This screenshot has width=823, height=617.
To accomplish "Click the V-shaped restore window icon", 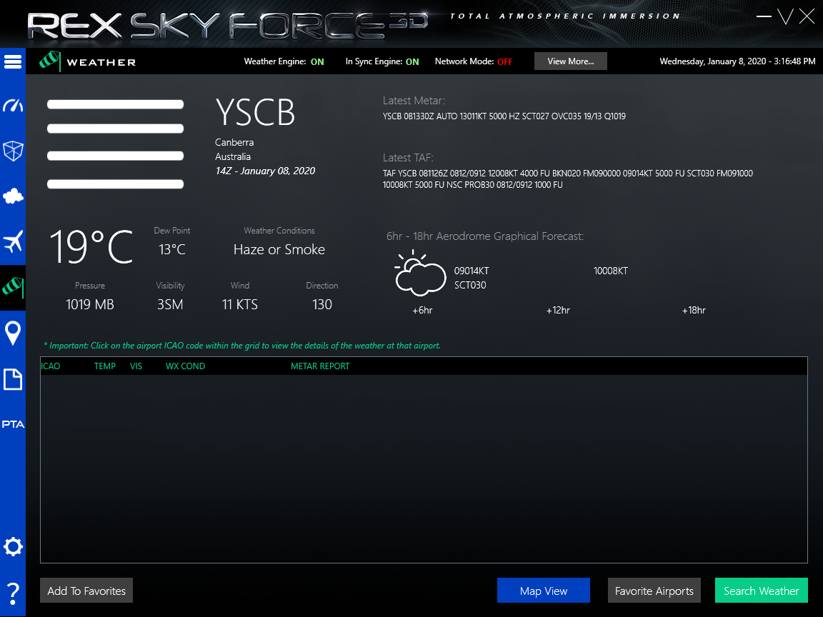I will [x=785, y=16].
